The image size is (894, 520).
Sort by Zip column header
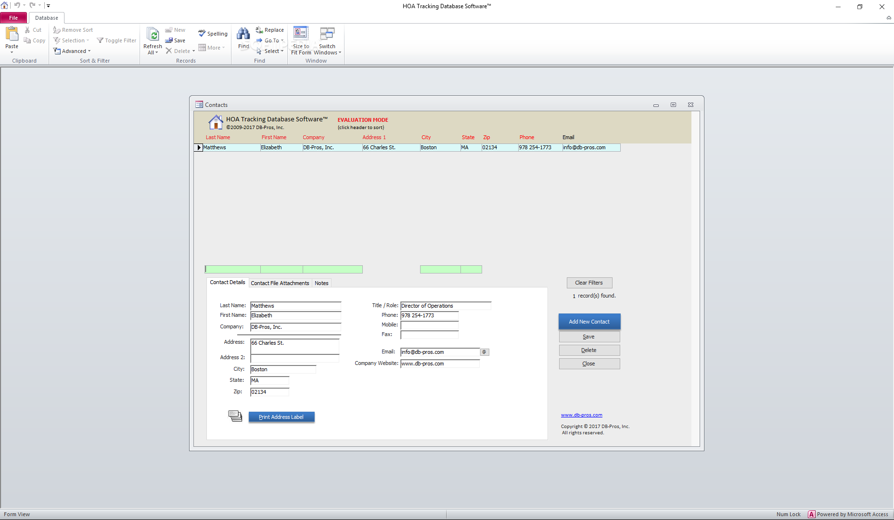coord(486,137)
